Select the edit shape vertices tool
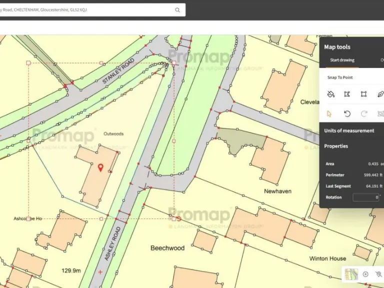384x288 pixels. (347, 94)
